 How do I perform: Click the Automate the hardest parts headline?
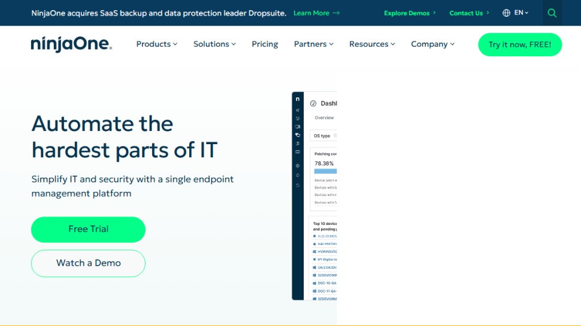tap(125, 136)
